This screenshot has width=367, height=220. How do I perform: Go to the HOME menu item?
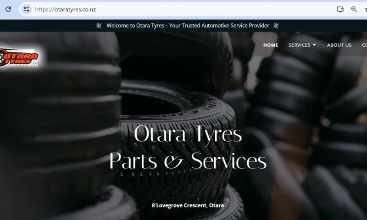pos(271,45)
